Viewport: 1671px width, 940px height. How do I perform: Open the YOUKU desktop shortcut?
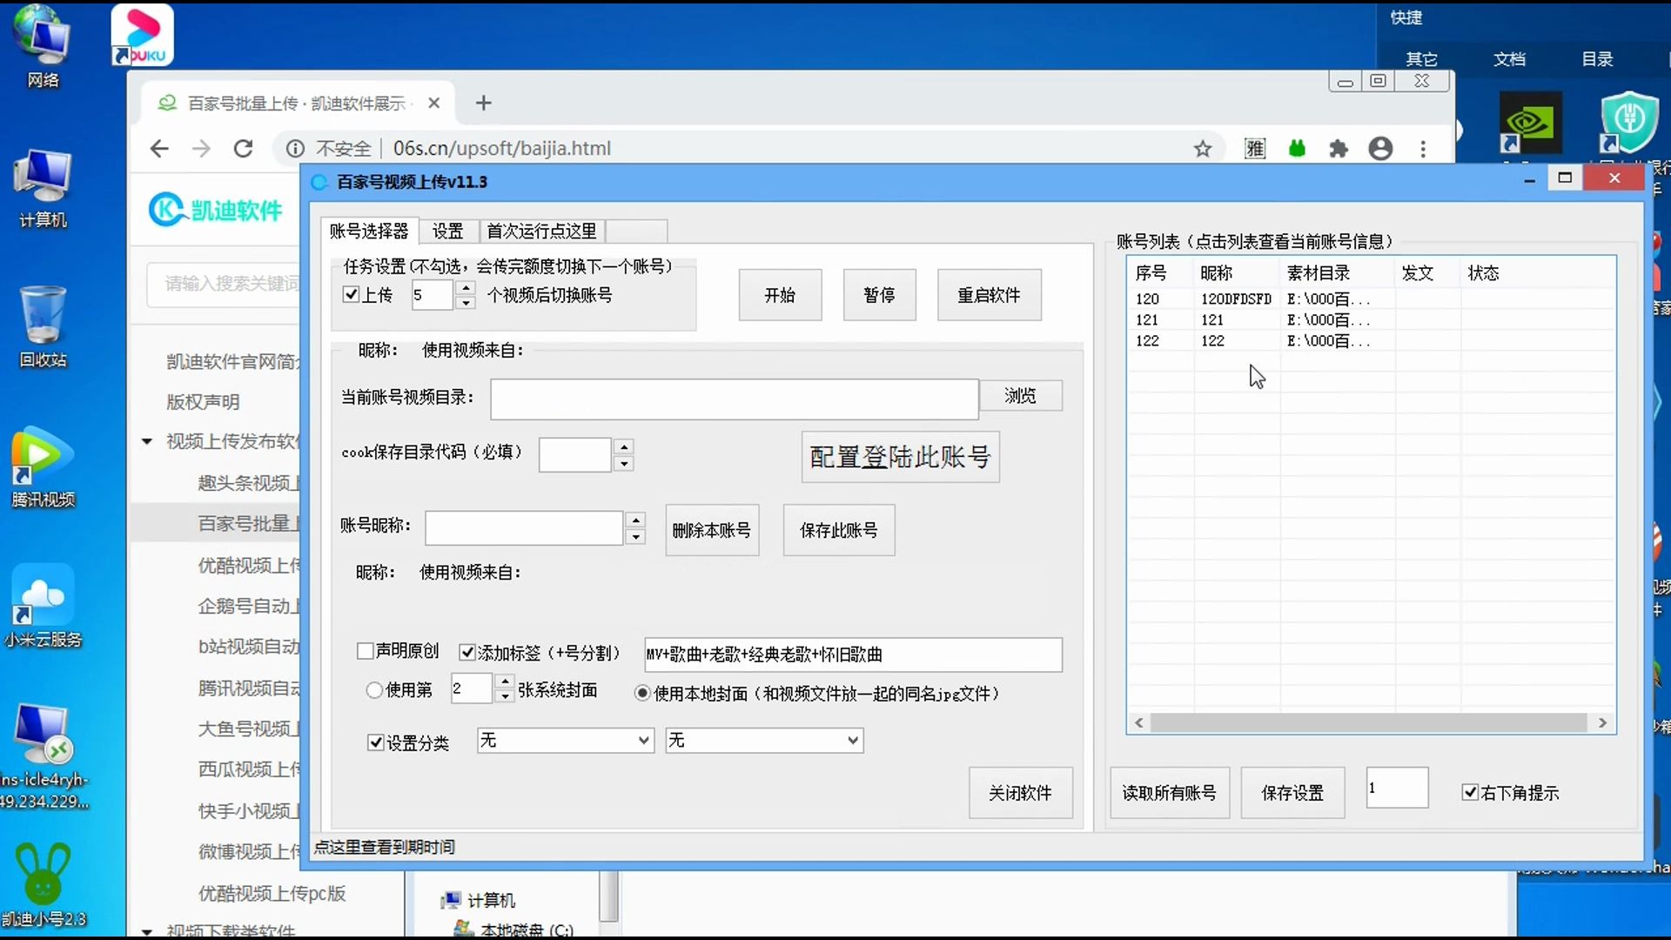click(142, 35)
